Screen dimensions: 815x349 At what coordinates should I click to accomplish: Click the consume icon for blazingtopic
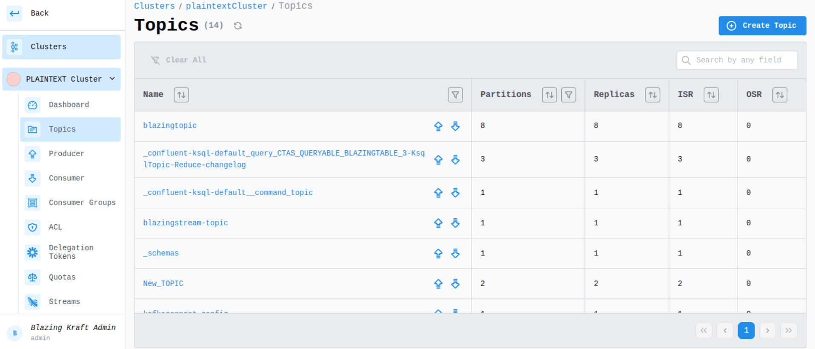pyautogui.click(x=455, y=126)
